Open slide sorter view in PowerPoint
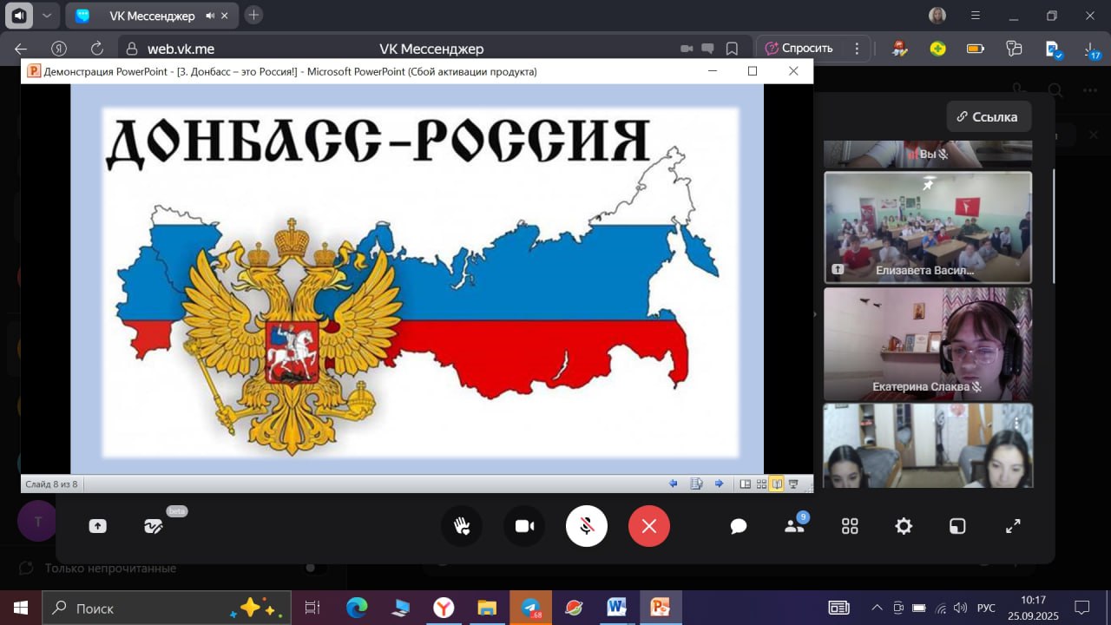The width and height of the screenshot is (1111, 625). (x=761, y=484)
